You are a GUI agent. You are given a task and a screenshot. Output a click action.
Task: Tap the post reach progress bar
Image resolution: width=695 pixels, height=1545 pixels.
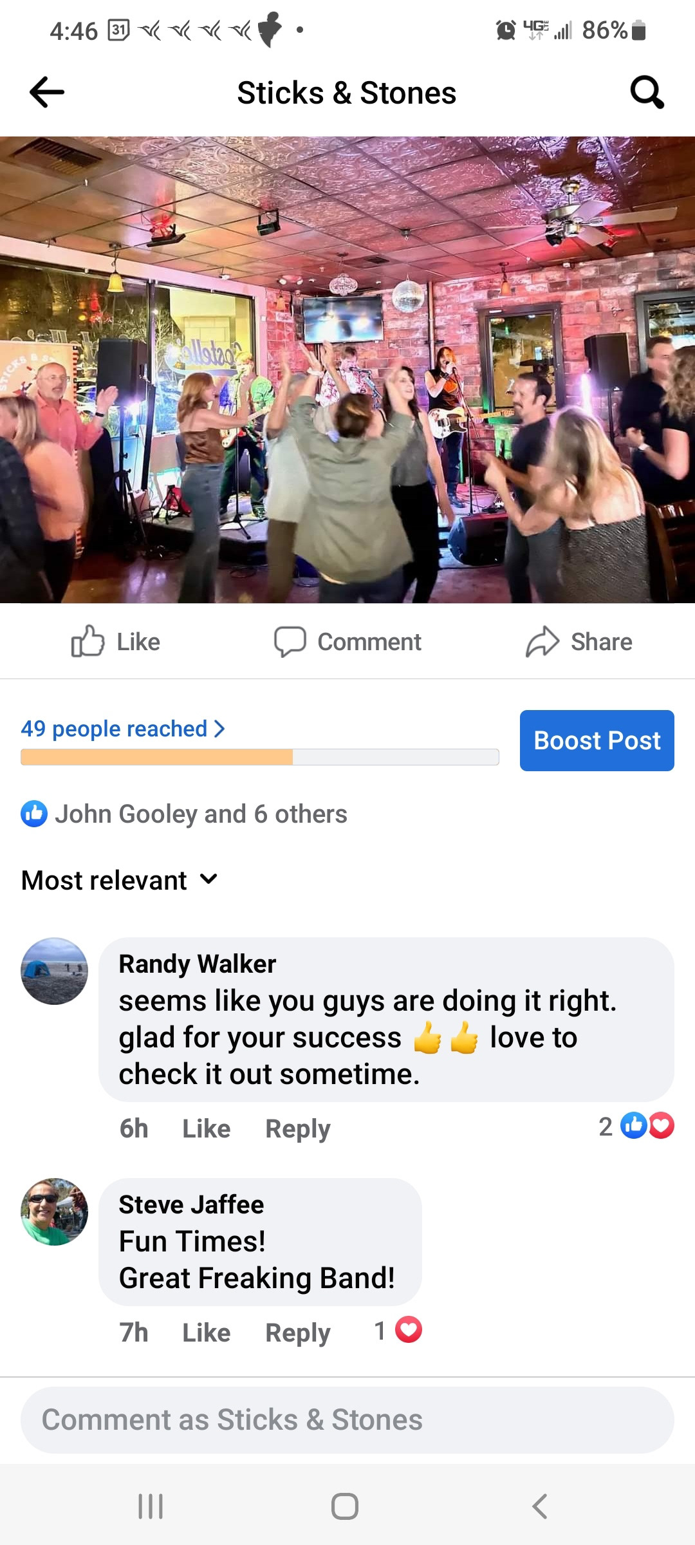click(260, 757)
